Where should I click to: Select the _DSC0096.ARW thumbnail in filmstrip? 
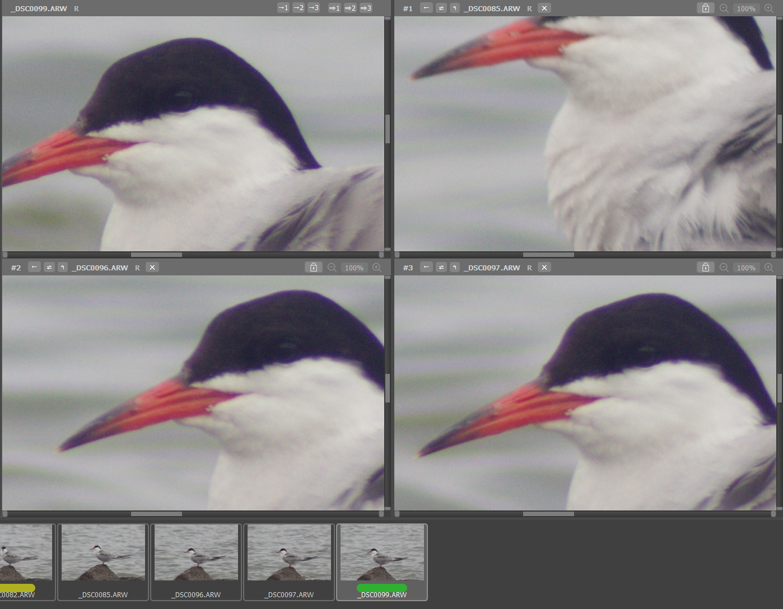coord(196,561)
